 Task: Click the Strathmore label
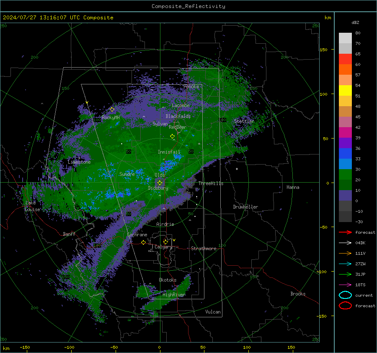tap(204, 248)
